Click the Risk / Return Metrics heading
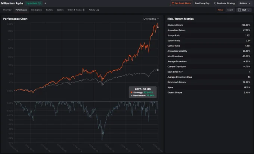 point(180,19)
